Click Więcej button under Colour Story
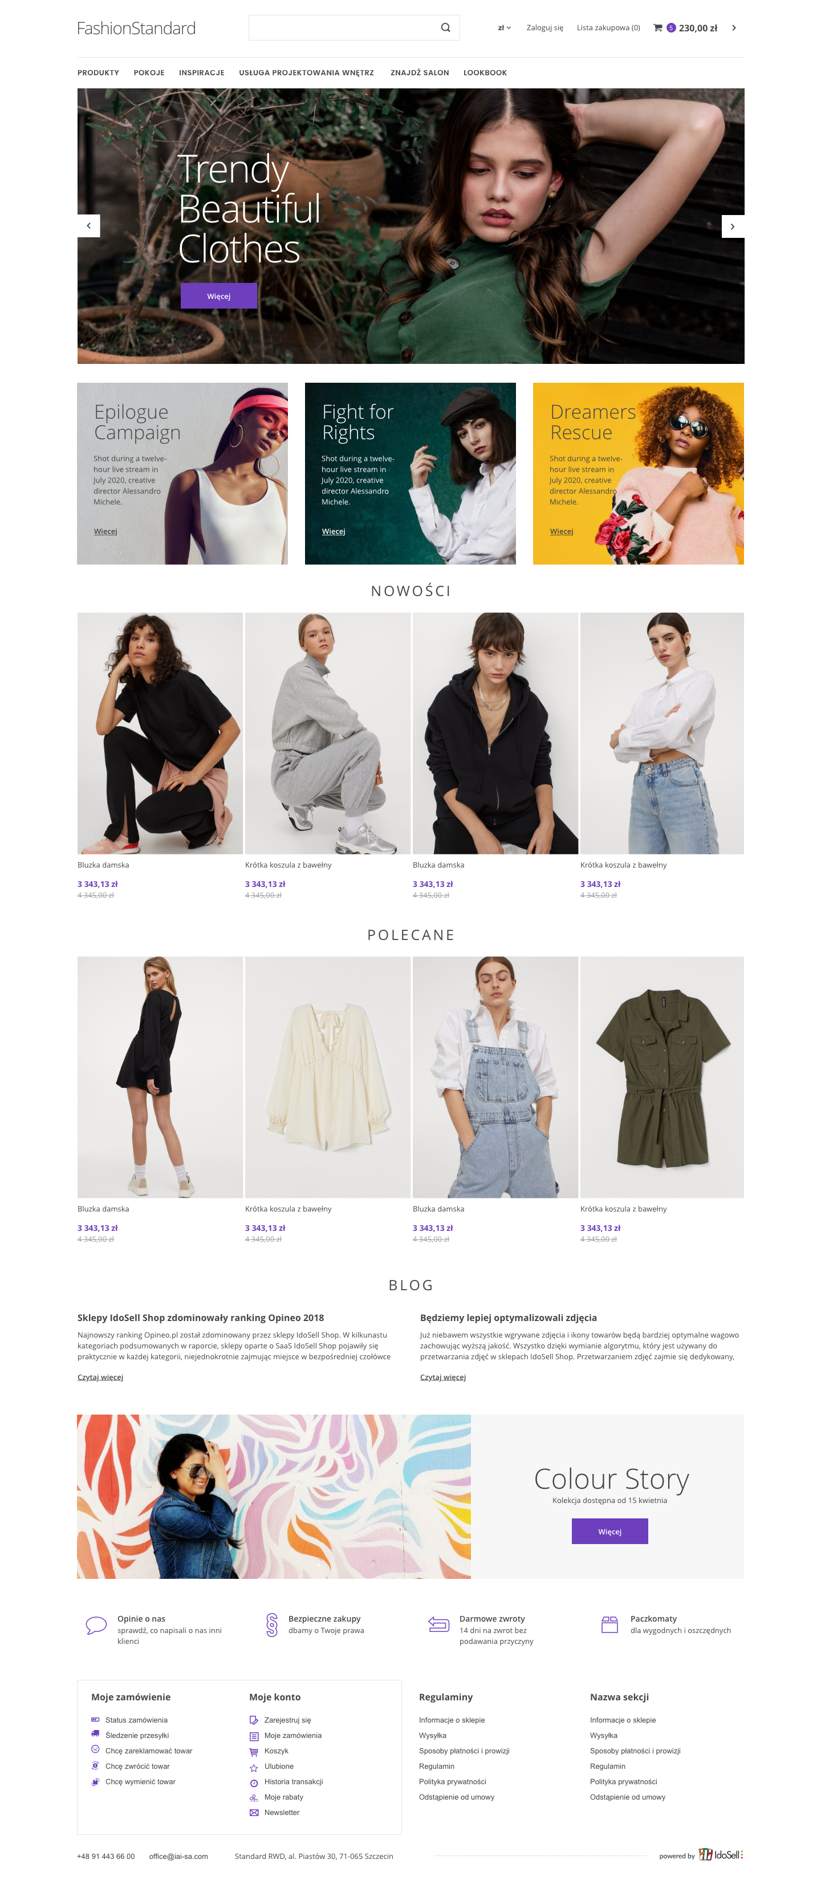The height and width of the screenshot is (1896, 821). 609,1532
